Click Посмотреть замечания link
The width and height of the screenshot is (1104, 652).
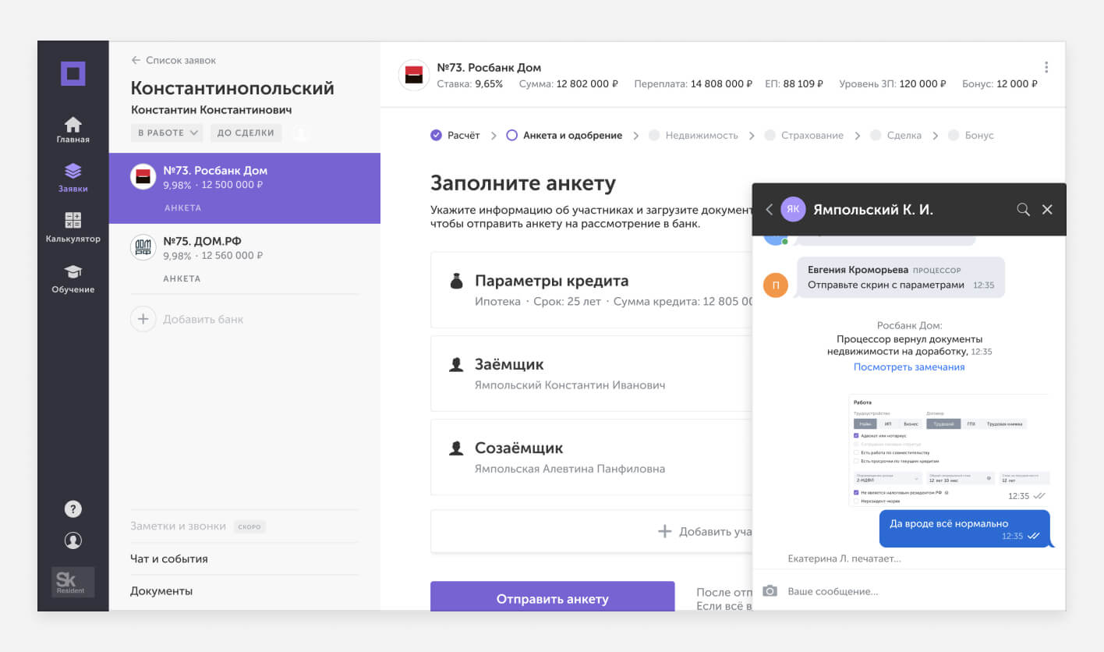click(909, 367)
